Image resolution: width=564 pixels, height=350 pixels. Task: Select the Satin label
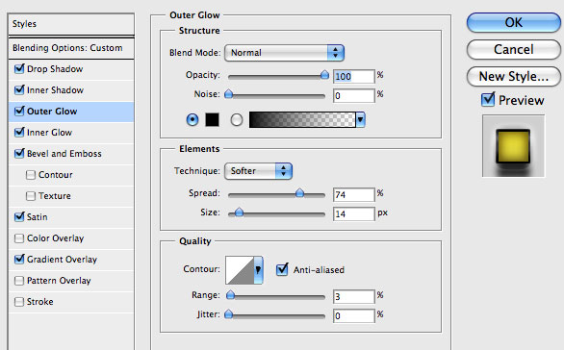point(37,217)
